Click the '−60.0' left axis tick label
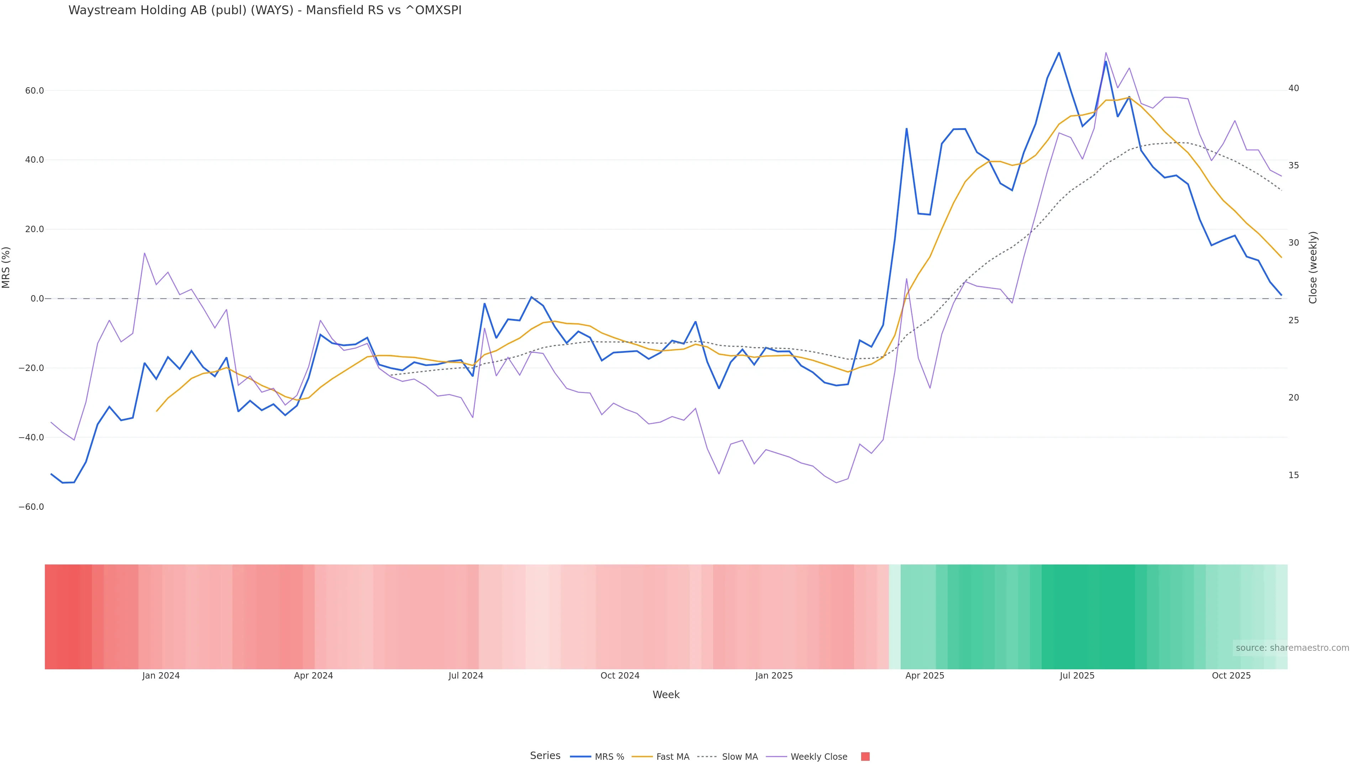This screenshot has height=769, width=1367. pyautogui.click(x=31, y=507)
